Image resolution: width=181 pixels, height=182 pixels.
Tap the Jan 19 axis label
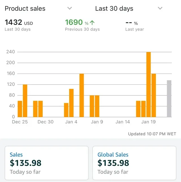[148, 122]
